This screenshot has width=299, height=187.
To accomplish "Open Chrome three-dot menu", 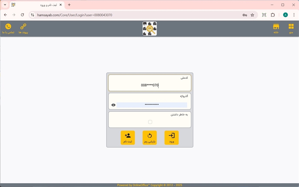I will pyautogui.click(x=294, y=15).
